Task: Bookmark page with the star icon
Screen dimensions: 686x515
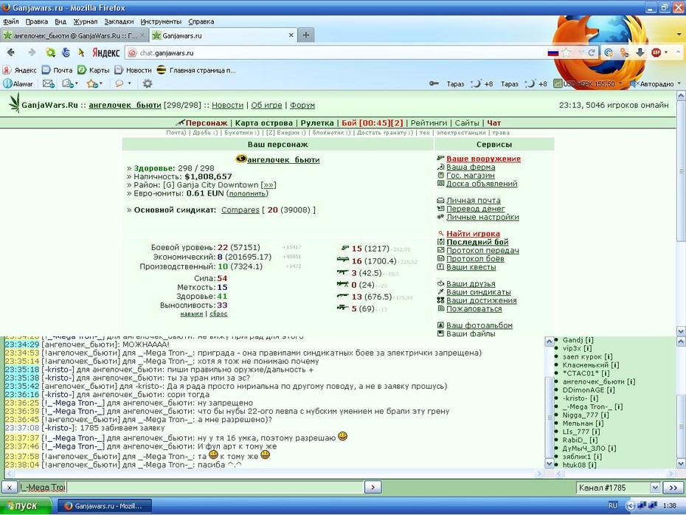Action: pos(567,53)
